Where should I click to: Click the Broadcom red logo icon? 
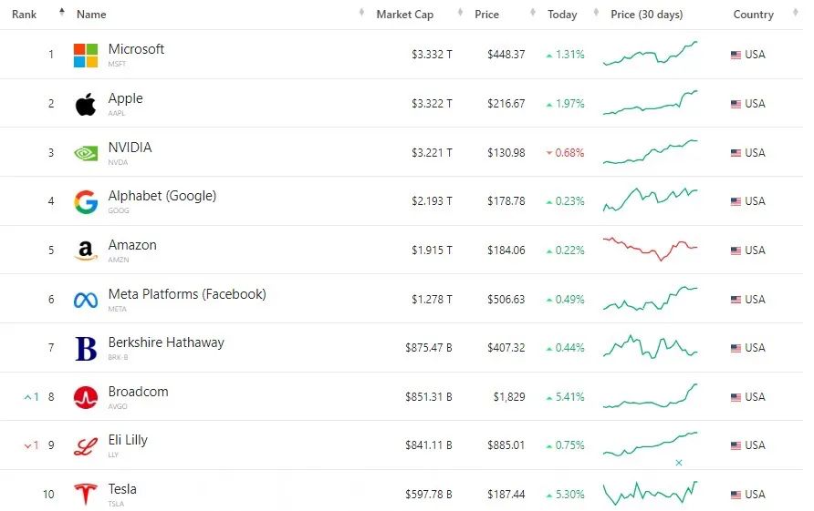86,397
